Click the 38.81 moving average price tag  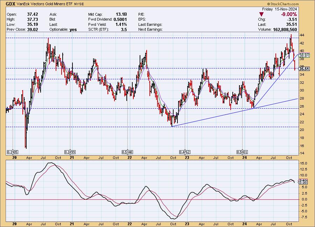click(x=304, y=56)
